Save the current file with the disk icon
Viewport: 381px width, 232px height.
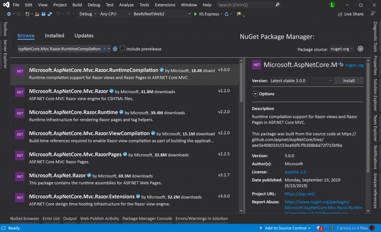(44, 14)
